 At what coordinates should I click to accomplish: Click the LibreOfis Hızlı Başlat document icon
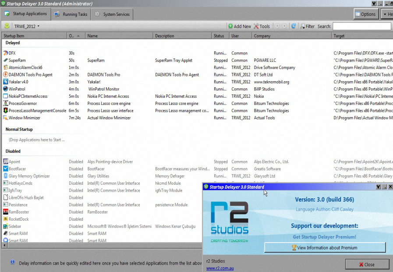point(6,197)
